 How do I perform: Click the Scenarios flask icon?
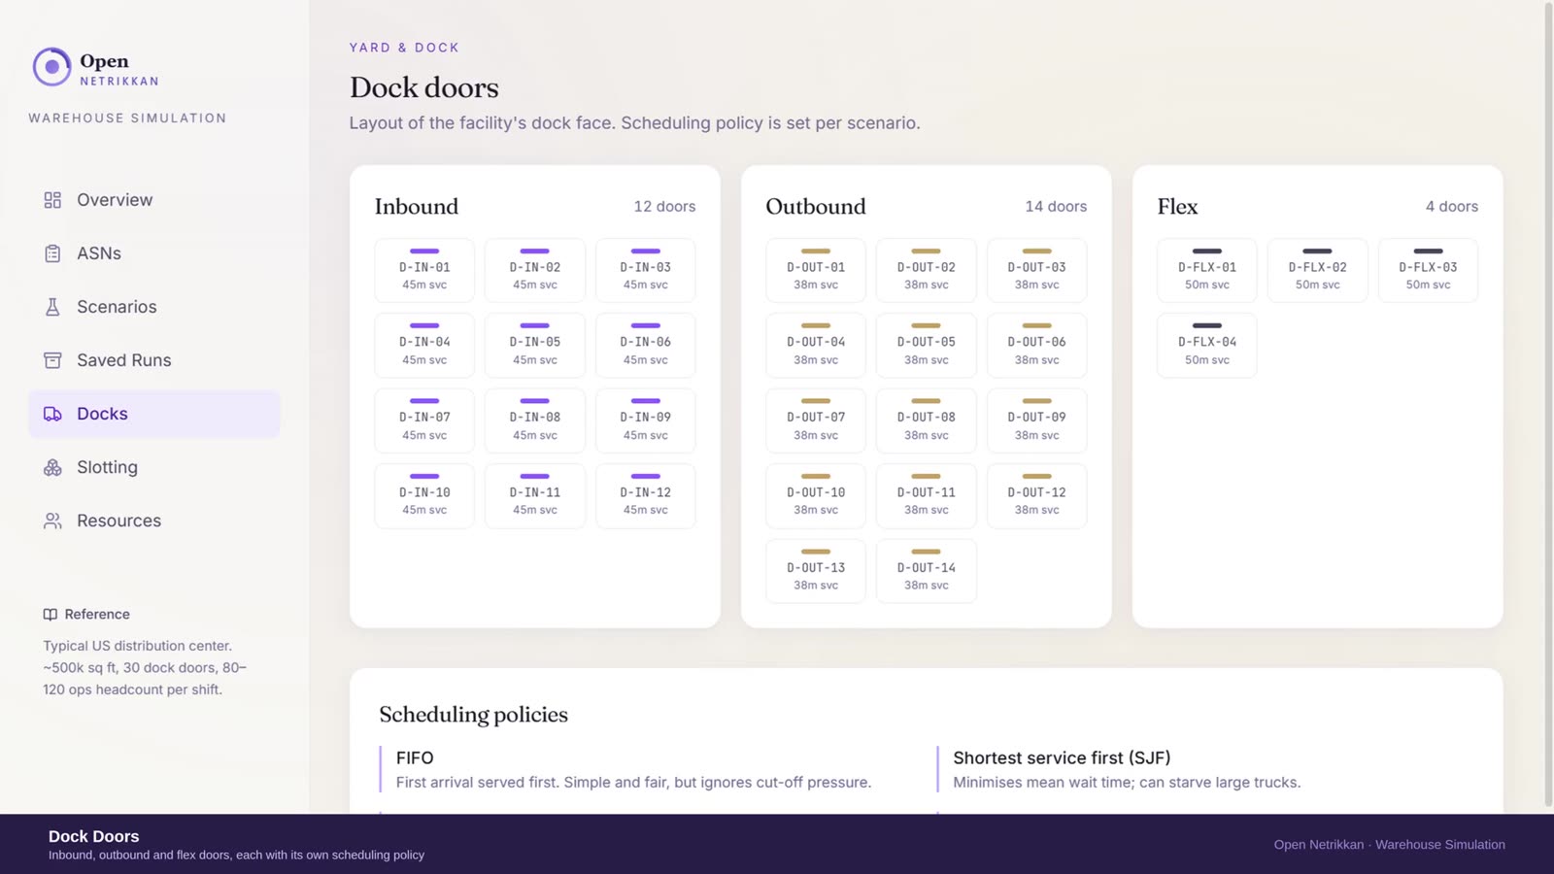click(52, 307)
